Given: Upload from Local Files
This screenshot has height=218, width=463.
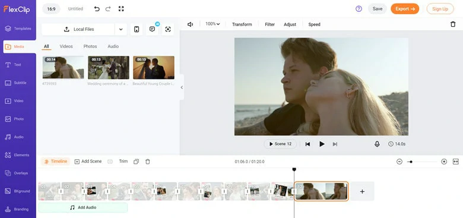Looking at the screenshot, I should 78,29.
